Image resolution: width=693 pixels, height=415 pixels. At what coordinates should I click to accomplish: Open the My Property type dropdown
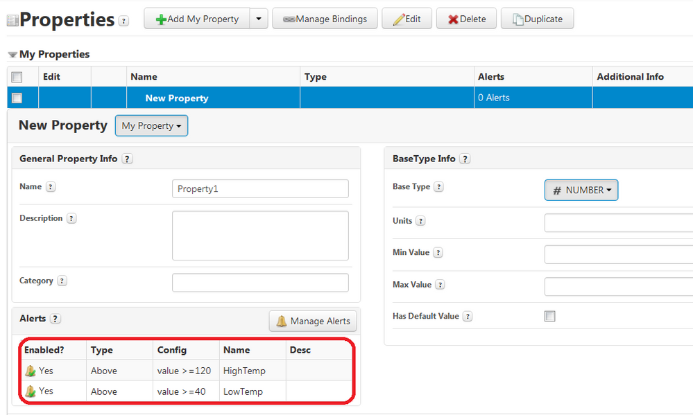click(x=152, y=126)
